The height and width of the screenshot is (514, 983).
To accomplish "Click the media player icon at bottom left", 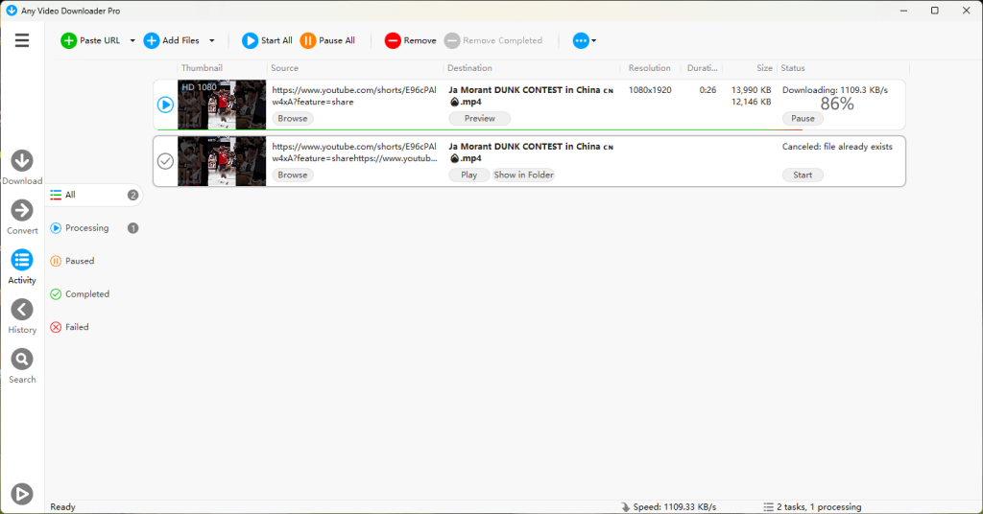I will click(x=21, y=494).
